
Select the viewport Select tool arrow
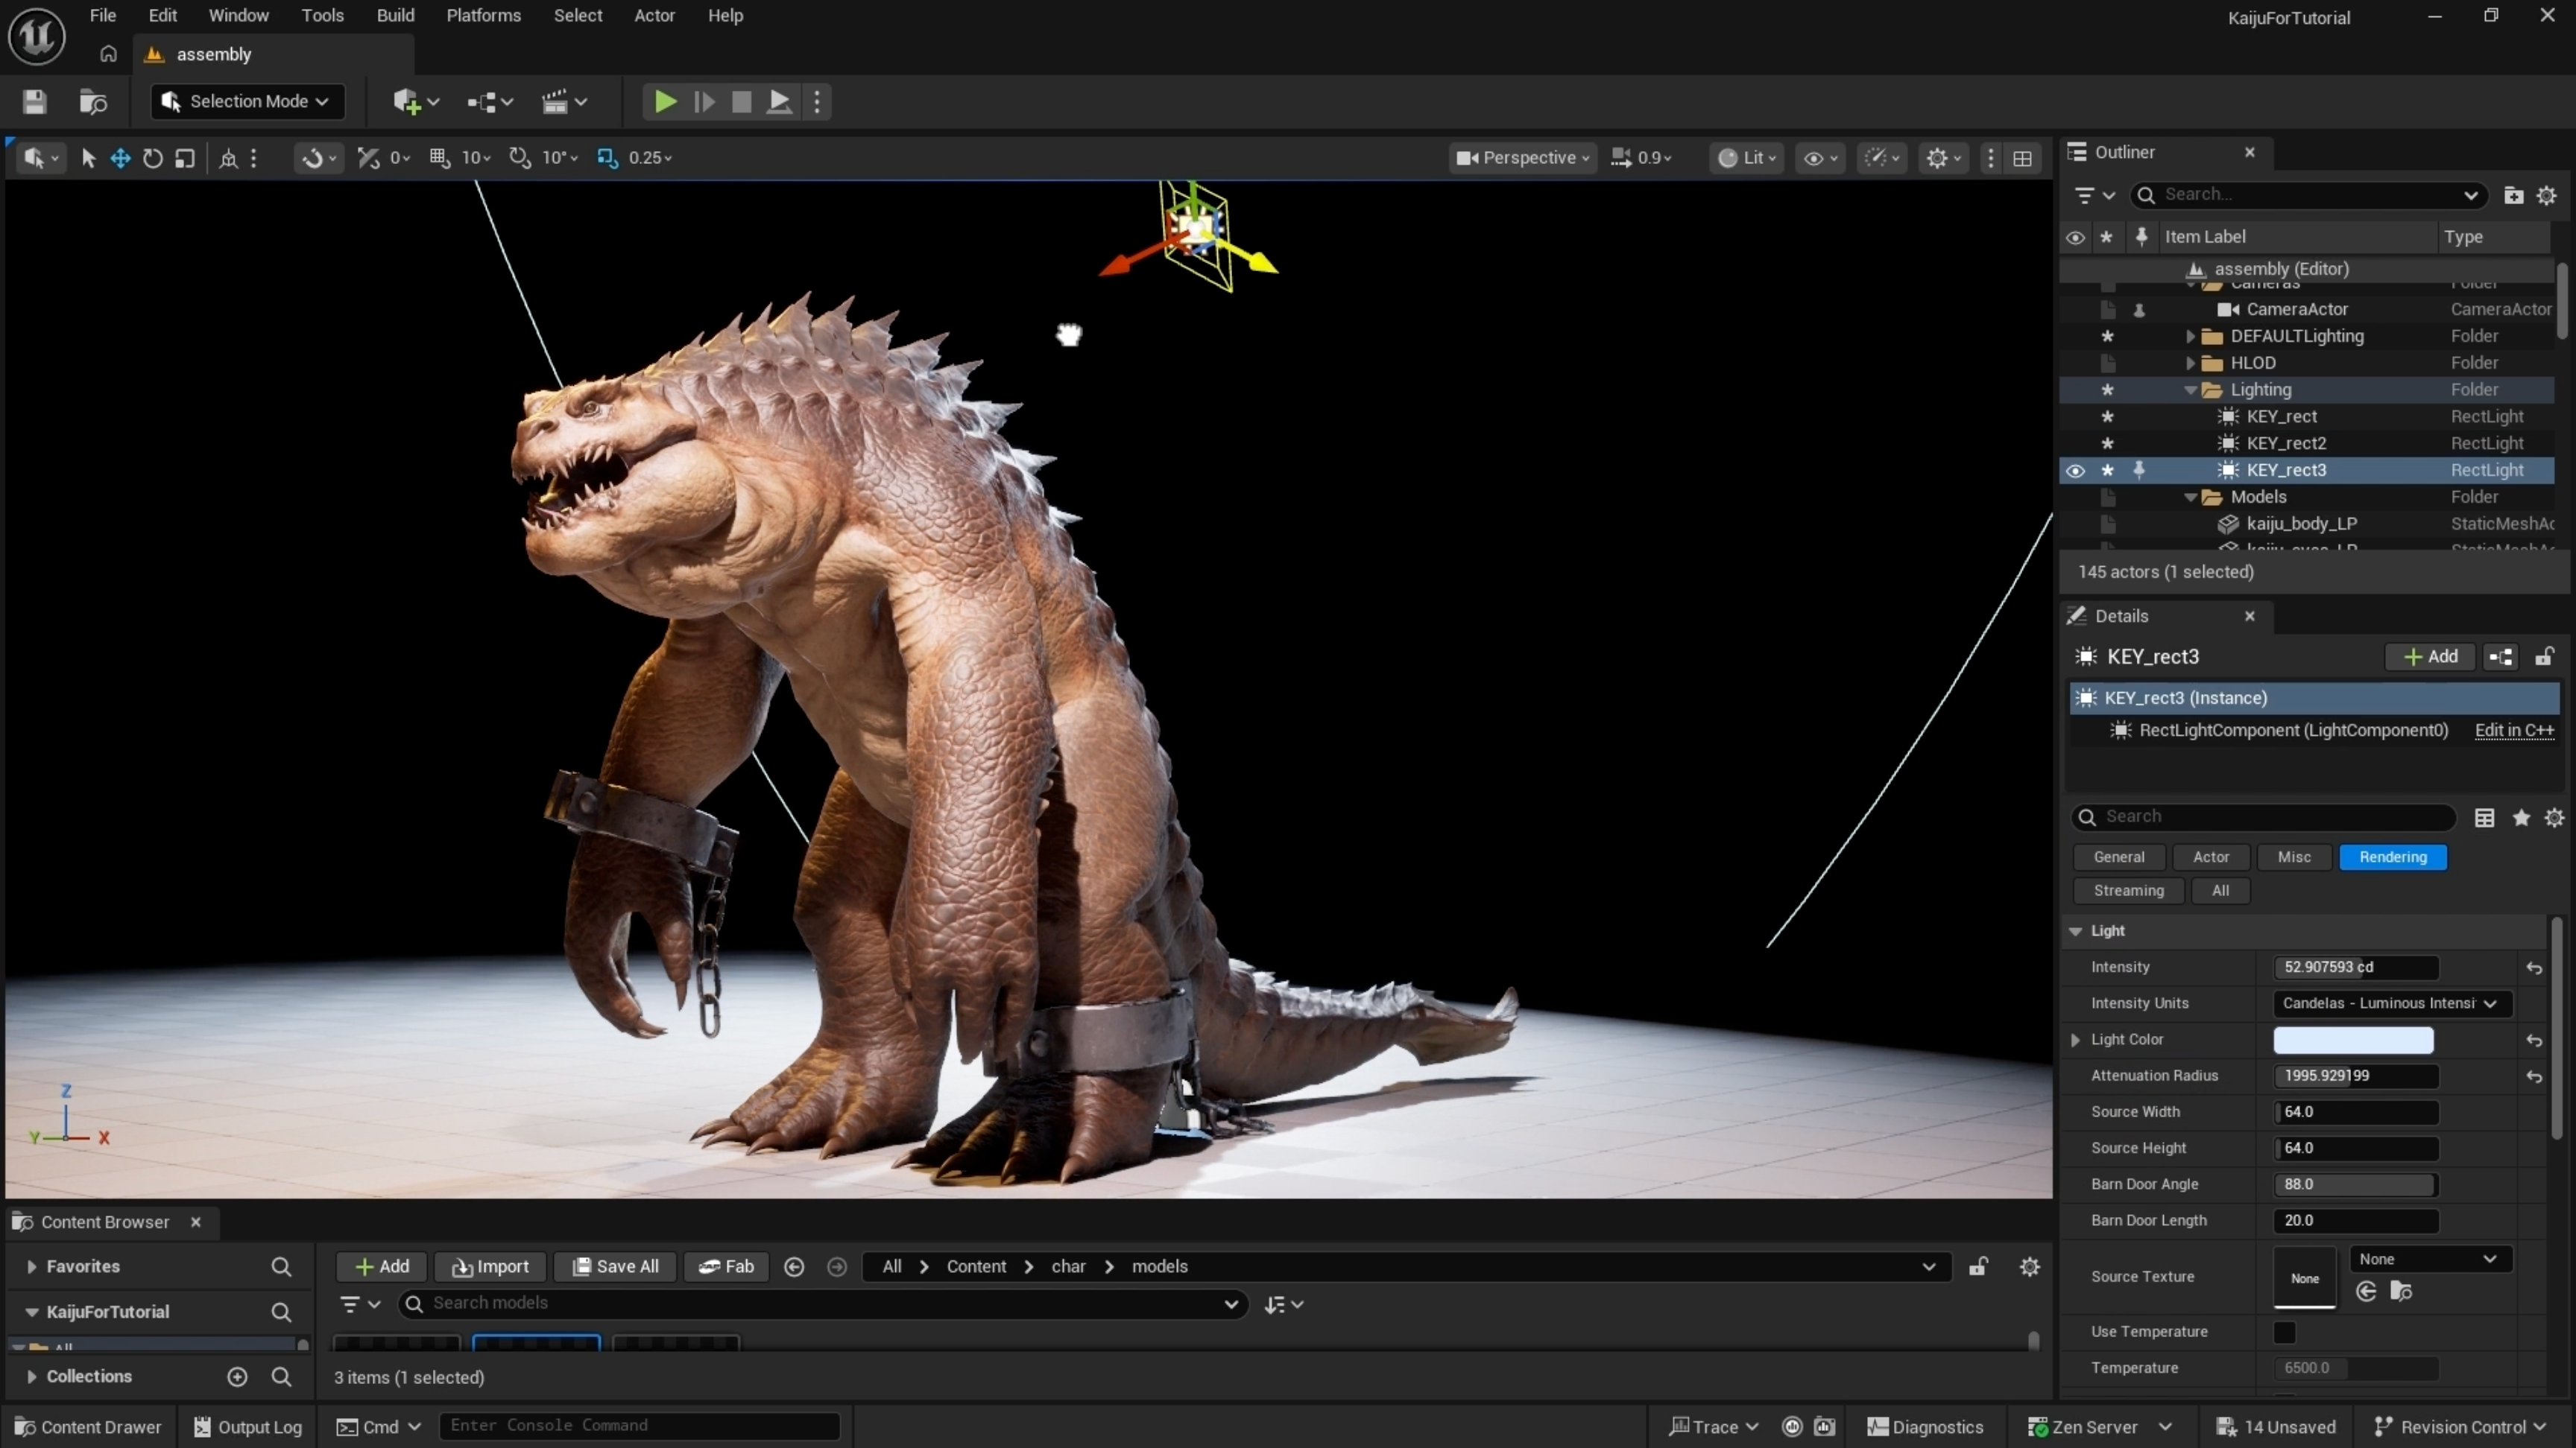(88, 158)
